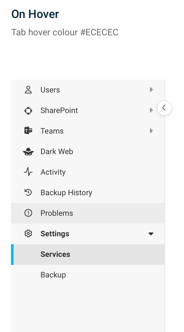This screenshot has width=184, height=332.
Task: Select the Problems menu item label
Action: tap(57, 213)
